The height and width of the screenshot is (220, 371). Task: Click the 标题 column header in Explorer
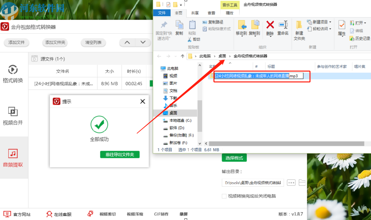tap(271, 67)
